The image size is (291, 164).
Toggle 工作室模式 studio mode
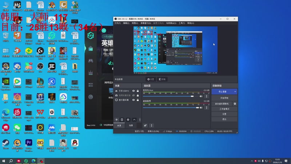(x=224, y=109)
